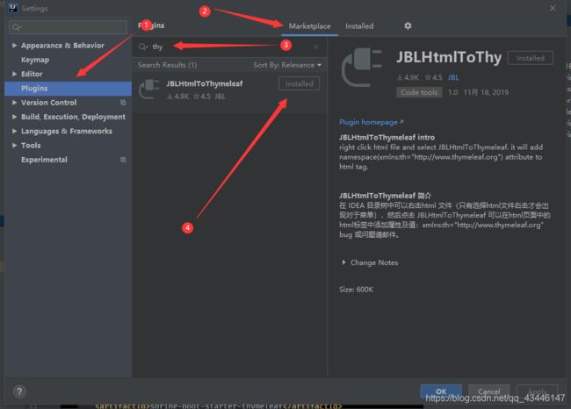The image size is (571, 409).
Task: Select Experimental in the settings tree
Action: point(44,160)
